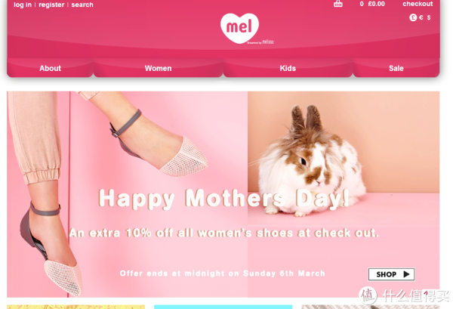Click the Happy Mothers Day banner headline
The image size is (453, 309).
(224, 198)
